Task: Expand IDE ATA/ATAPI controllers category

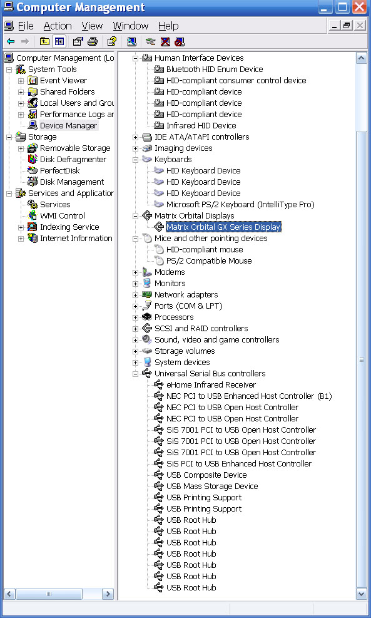Action: pos(136,137)
